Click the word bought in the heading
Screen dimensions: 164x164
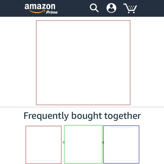[x=87, y=116]
